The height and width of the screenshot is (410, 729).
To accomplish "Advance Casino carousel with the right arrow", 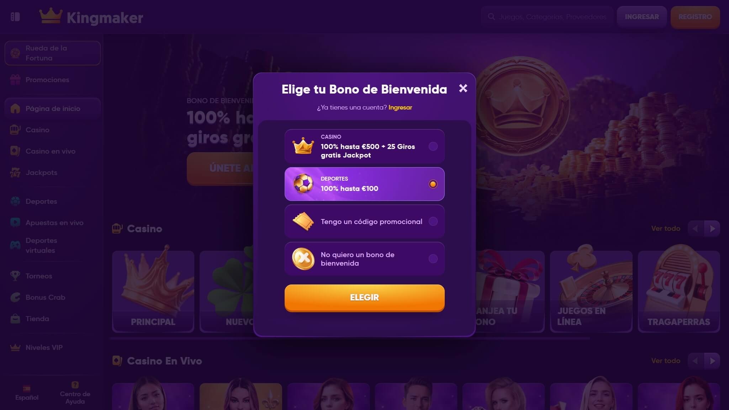I will tap(712, 229).
